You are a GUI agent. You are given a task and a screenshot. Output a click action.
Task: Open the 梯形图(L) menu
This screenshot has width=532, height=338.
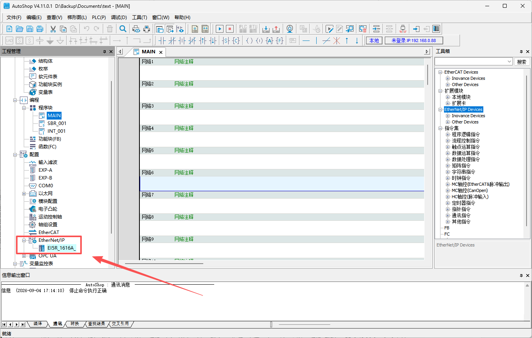tap(77, 18)
